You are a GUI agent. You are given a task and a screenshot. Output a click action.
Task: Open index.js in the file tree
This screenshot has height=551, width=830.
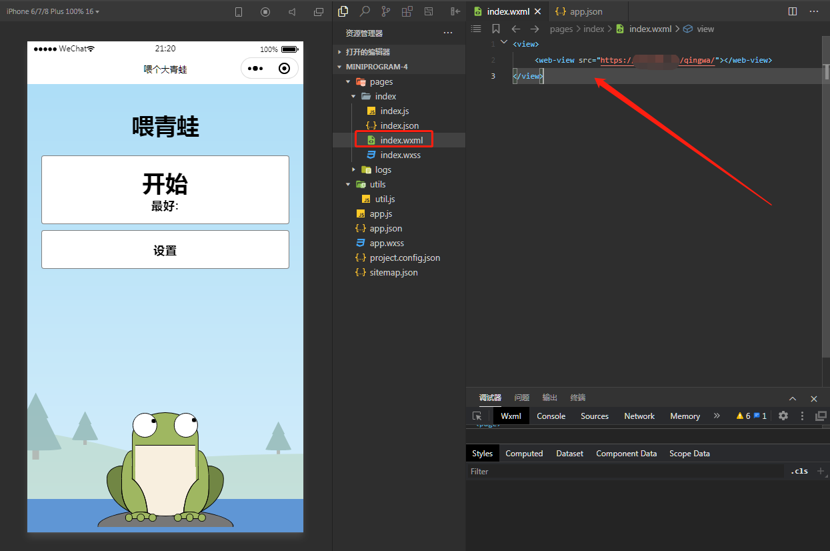tap(394, 111)
